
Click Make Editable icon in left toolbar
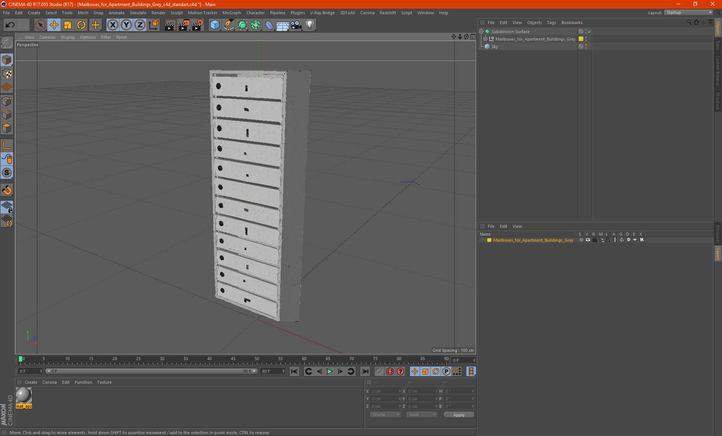click(7, 42)
